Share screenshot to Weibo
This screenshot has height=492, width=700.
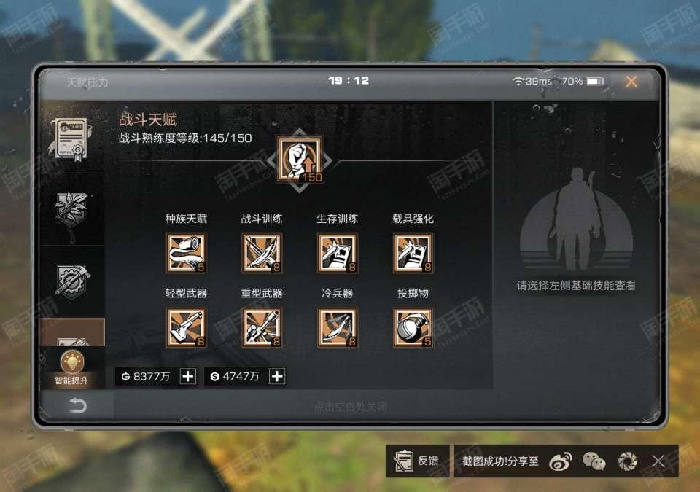(561, 461)
